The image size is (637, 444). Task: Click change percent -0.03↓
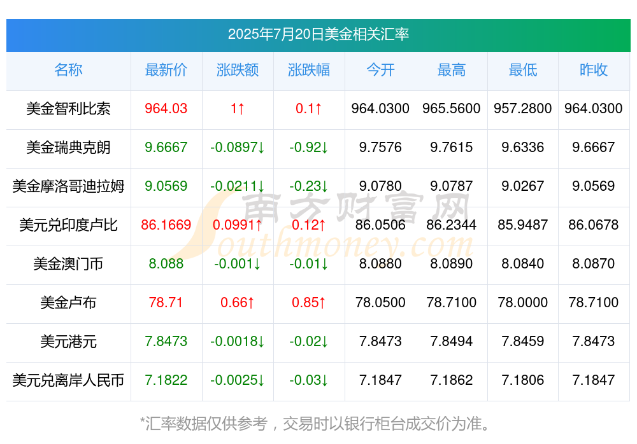309,380
